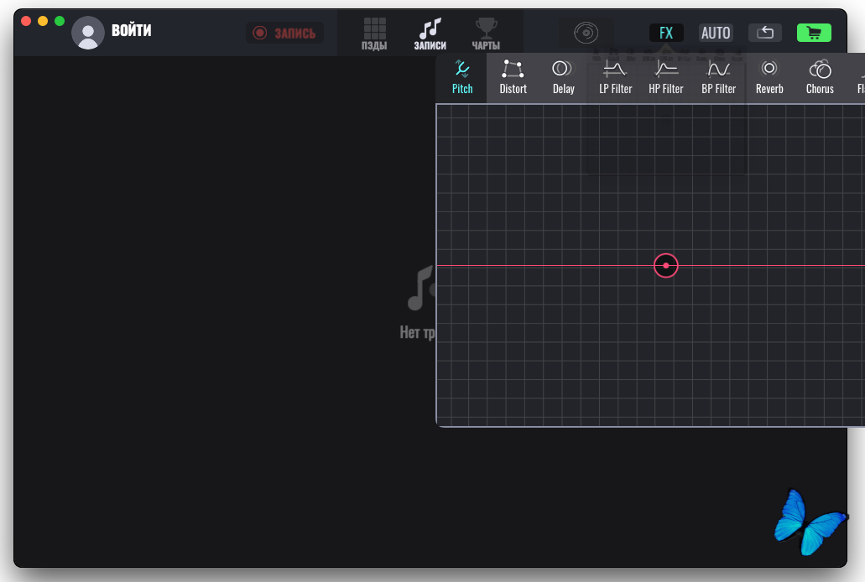Open the ПЭДЫ pads tab
Image resolution: width=865 pixels, height=582 pixels.
pyautogui.click(x=374, y=34)
